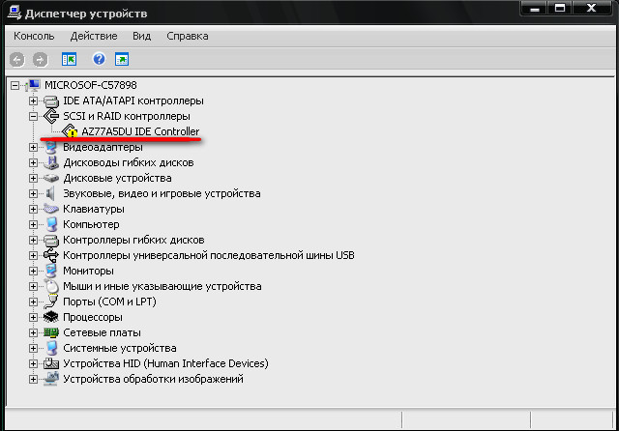Select the MICROSOF-C57898 label

pos(91,85)
